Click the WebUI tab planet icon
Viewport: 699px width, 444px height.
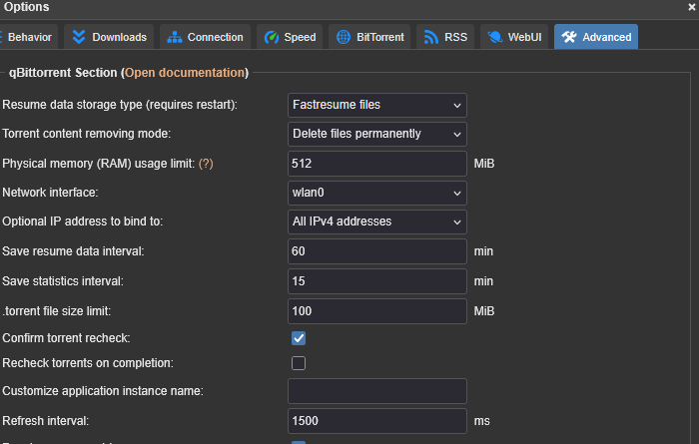[495, 37]
